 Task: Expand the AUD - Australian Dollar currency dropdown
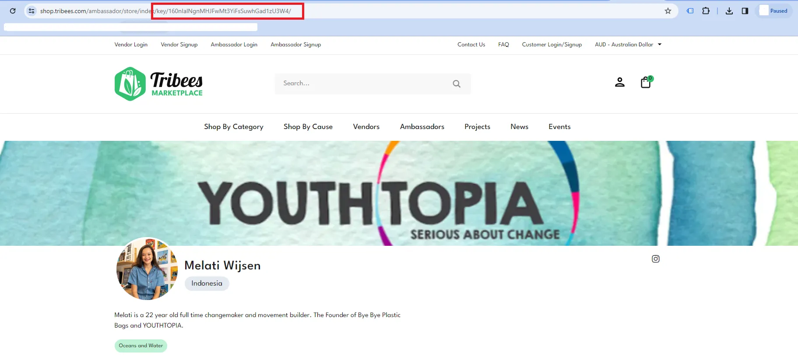click(x=628, y=45)
